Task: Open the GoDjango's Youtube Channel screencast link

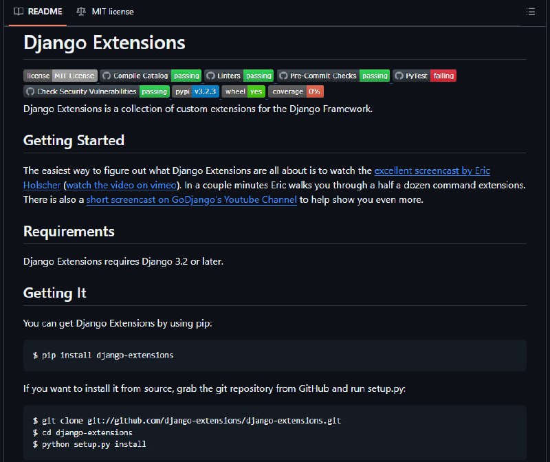Action: click(x=192, y=199)
